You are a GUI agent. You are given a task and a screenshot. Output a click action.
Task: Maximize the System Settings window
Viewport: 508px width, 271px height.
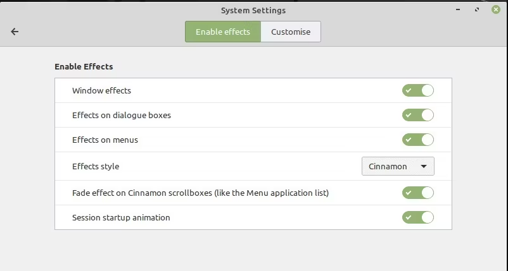(x=476, y=10)
